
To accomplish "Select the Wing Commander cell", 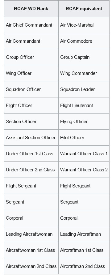I will pos(84,73).
